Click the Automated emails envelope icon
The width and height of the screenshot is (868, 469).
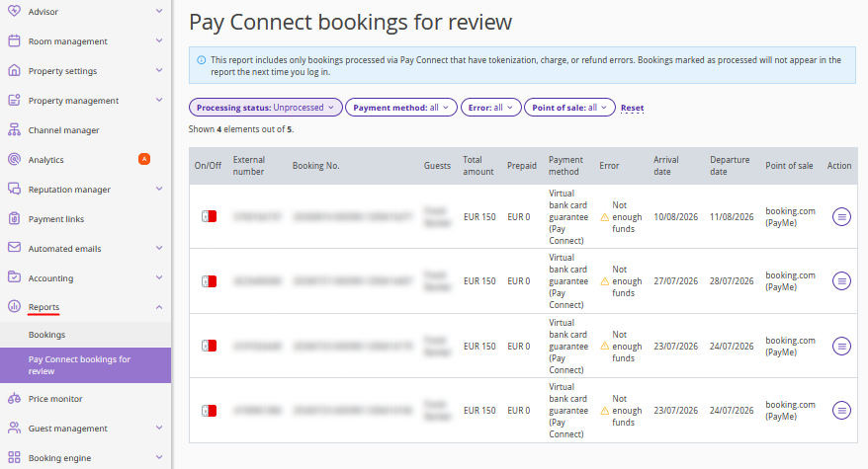click(15, 248)
